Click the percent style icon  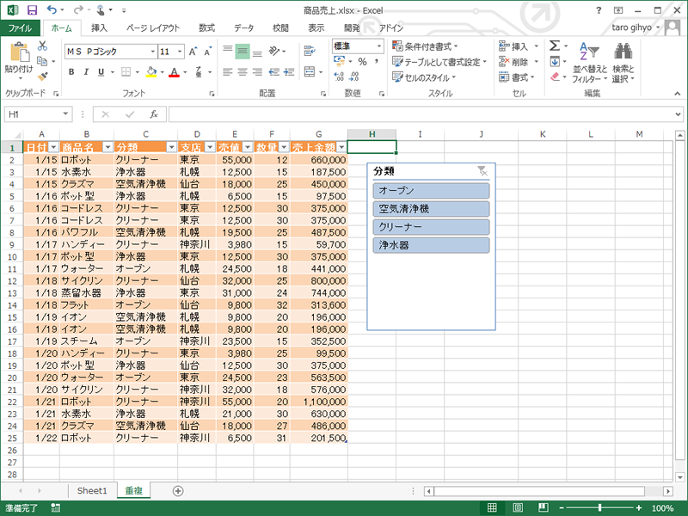(x=362, y=62)
